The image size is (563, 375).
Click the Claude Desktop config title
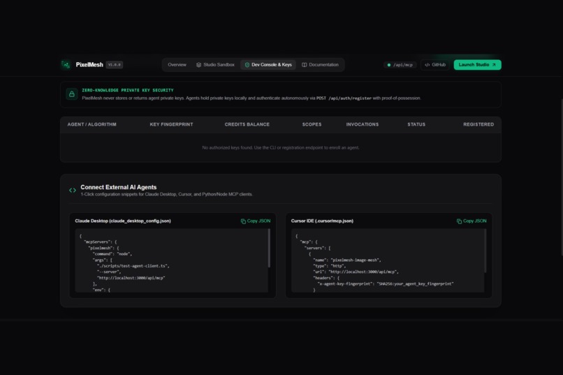123,221
